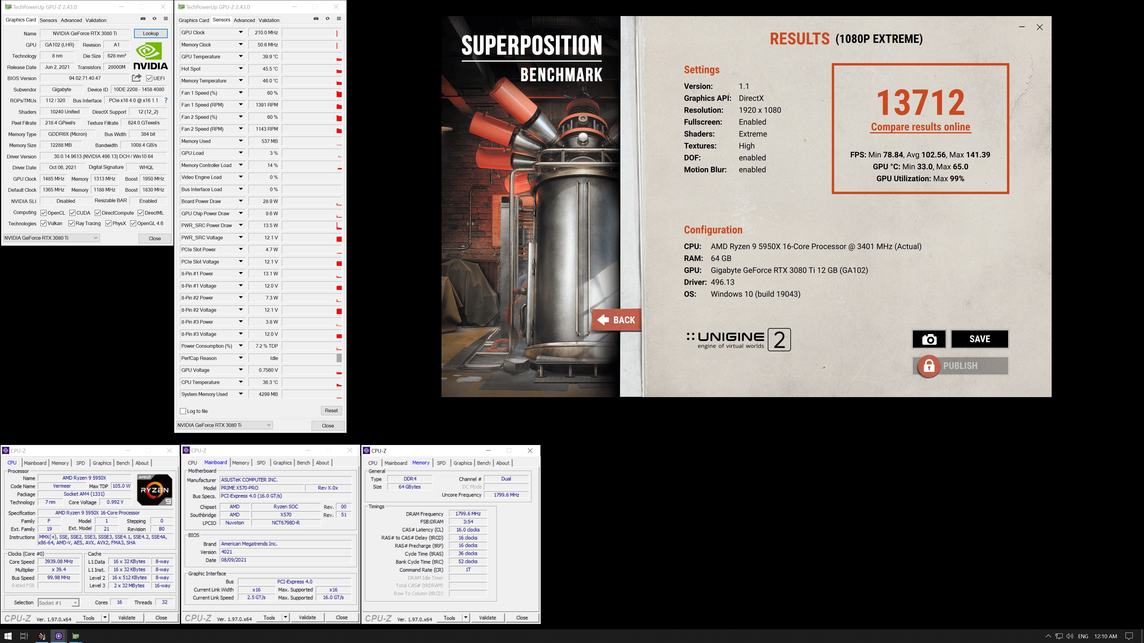Click Compare results online link
This screenshot has width=1144, height=643.
[920, 127]
